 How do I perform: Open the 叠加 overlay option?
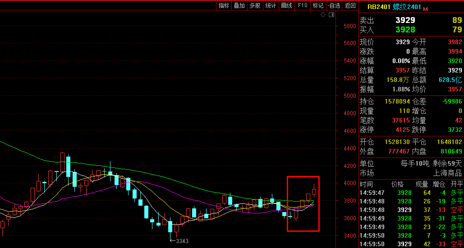pyautogui.click(x=239, y=5)
